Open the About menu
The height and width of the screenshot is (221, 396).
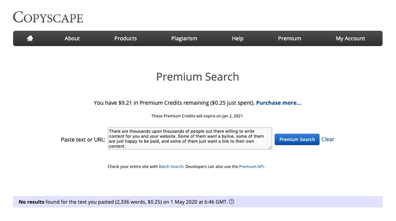72,38
